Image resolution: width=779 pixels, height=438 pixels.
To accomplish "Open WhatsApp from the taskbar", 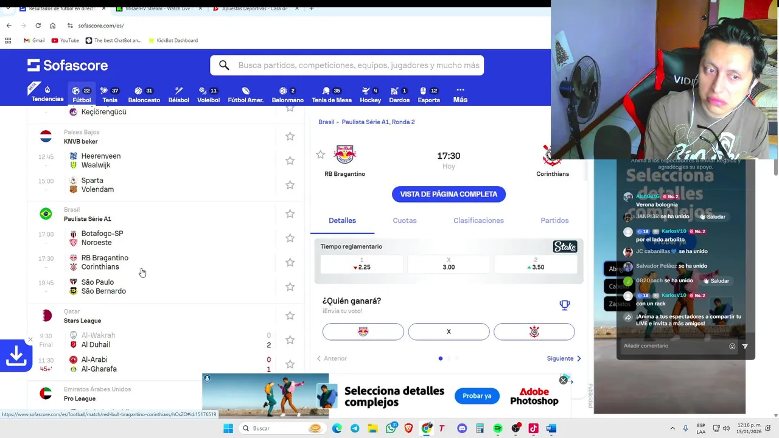I will point(391,428).
